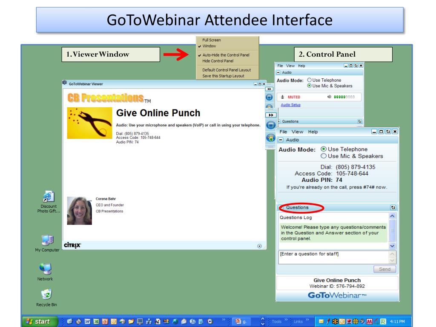Click the Questions Log scrollbar thumb
The image size is (436, 327).
[392, 230]
